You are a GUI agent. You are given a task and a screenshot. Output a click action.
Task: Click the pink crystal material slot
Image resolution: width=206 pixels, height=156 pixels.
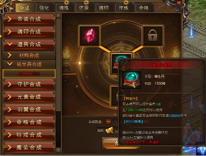[89, 36]
